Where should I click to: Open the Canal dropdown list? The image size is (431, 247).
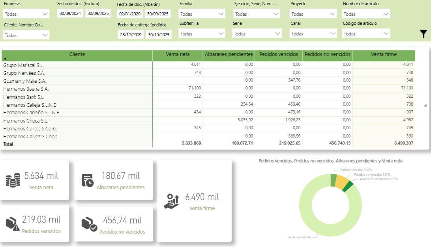click(x=313, y=34)
